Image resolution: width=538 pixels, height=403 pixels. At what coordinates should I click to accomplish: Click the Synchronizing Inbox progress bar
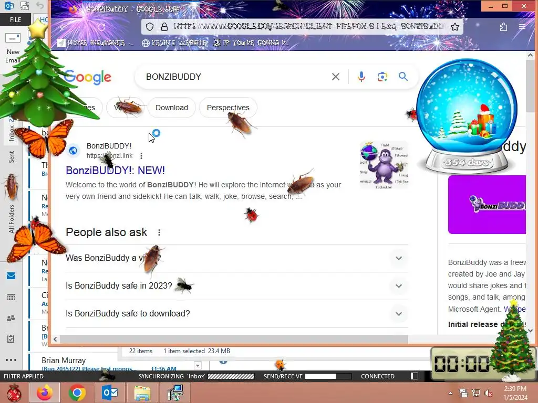pos(231,376)
